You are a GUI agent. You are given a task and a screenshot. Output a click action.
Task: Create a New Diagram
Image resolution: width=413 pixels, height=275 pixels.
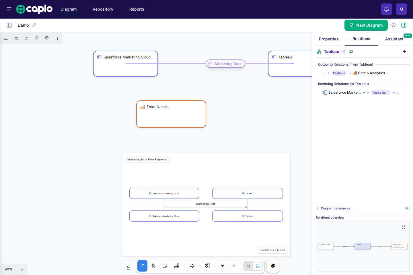366,25
